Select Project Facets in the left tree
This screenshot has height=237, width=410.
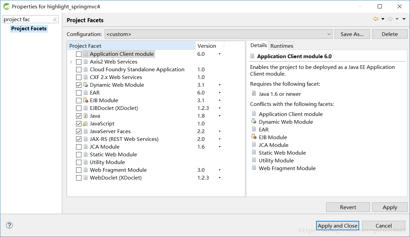click(x=29, y=29)
